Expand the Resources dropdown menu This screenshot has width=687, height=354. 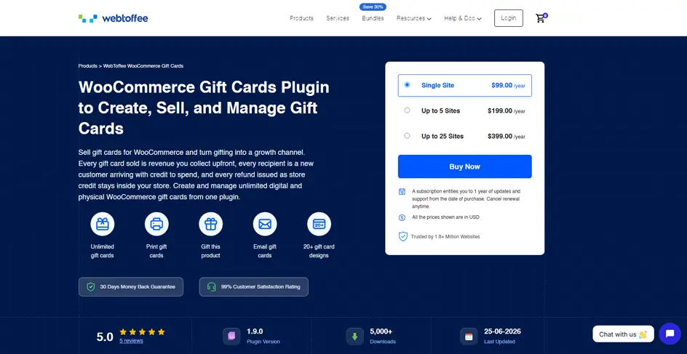pyautogui.click(x=414, y=18)
